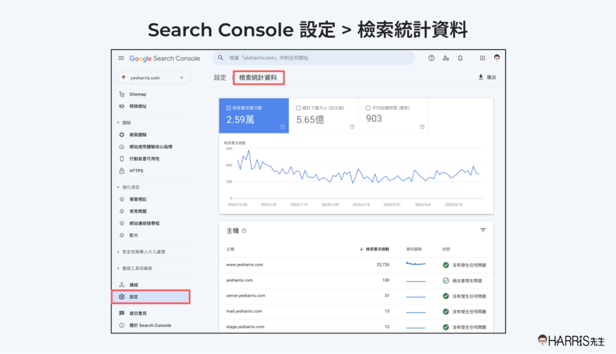Image resolution: width=616 pixels, height=354 pixels.
Task: Click 沒有發生任何問題 status for mail.yesharris.com
Action: 464,311
